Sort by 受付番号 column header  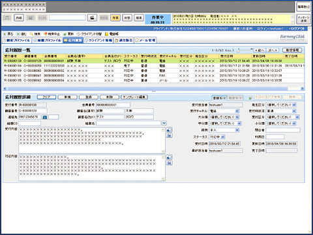[13, 56]
